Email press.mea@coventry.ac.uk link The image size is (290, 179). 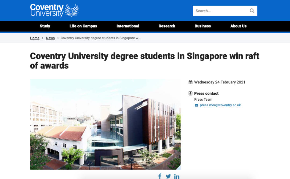pos(220,105)
